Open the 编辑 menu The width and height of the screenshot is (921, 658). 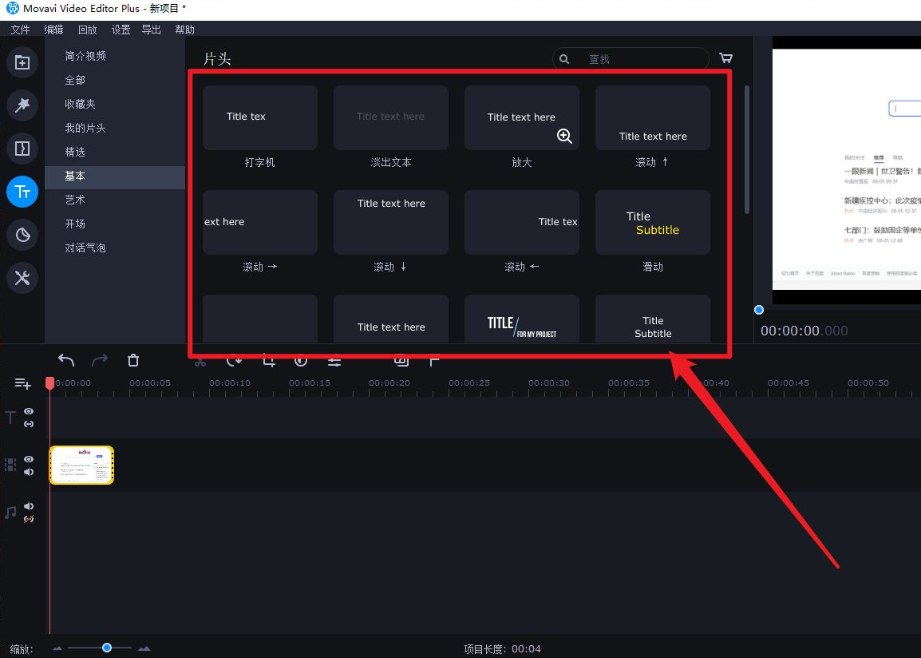tap(53, 30)
